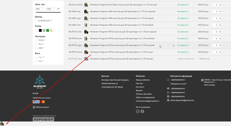Click the Visa payment logo

[x=36, y=102]
